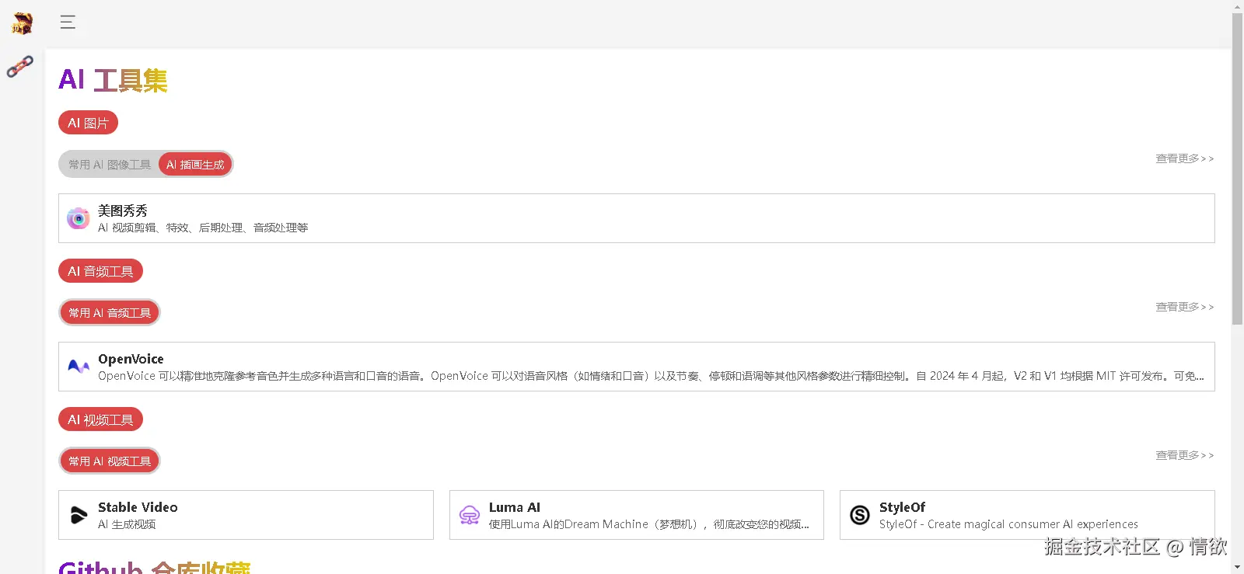
Task: Click the OpenVoice description text
Action: tap(651, 376)
